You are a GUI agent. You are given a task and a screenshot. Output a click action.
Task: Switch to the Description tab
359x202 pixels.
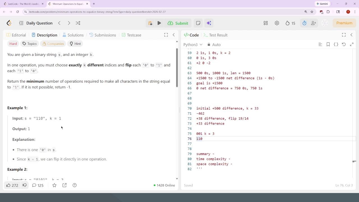(x=44, y=35)
